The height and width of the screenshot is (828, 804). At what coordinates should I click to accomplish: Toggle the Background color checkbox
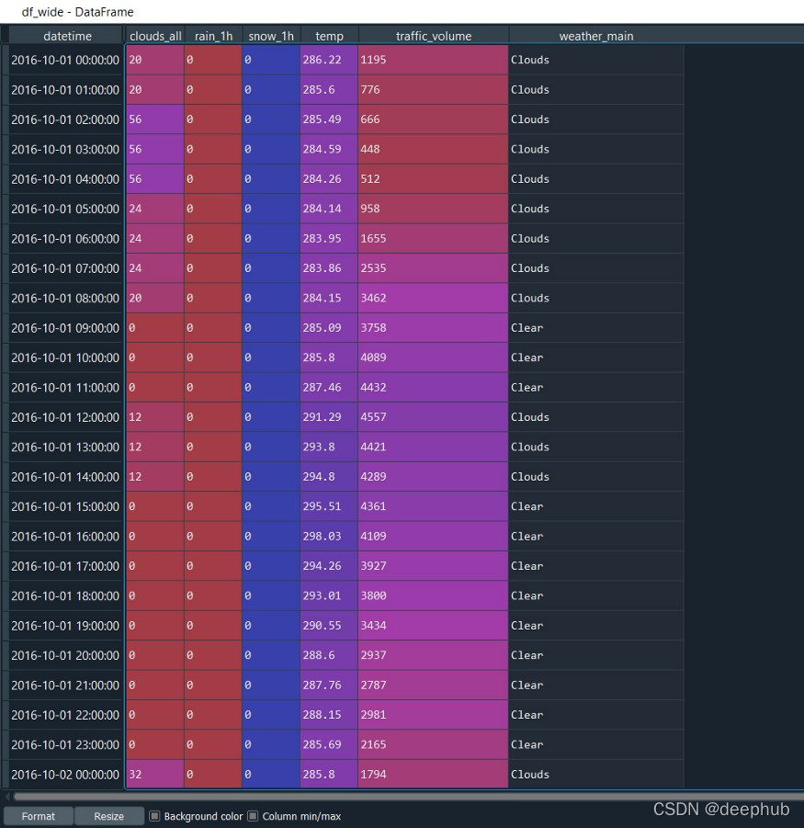(154, 816)
